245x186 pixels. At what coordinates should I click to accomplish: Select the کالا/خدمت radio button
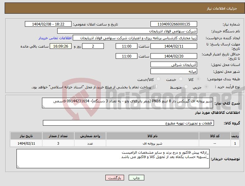click(x=158, y=79)
